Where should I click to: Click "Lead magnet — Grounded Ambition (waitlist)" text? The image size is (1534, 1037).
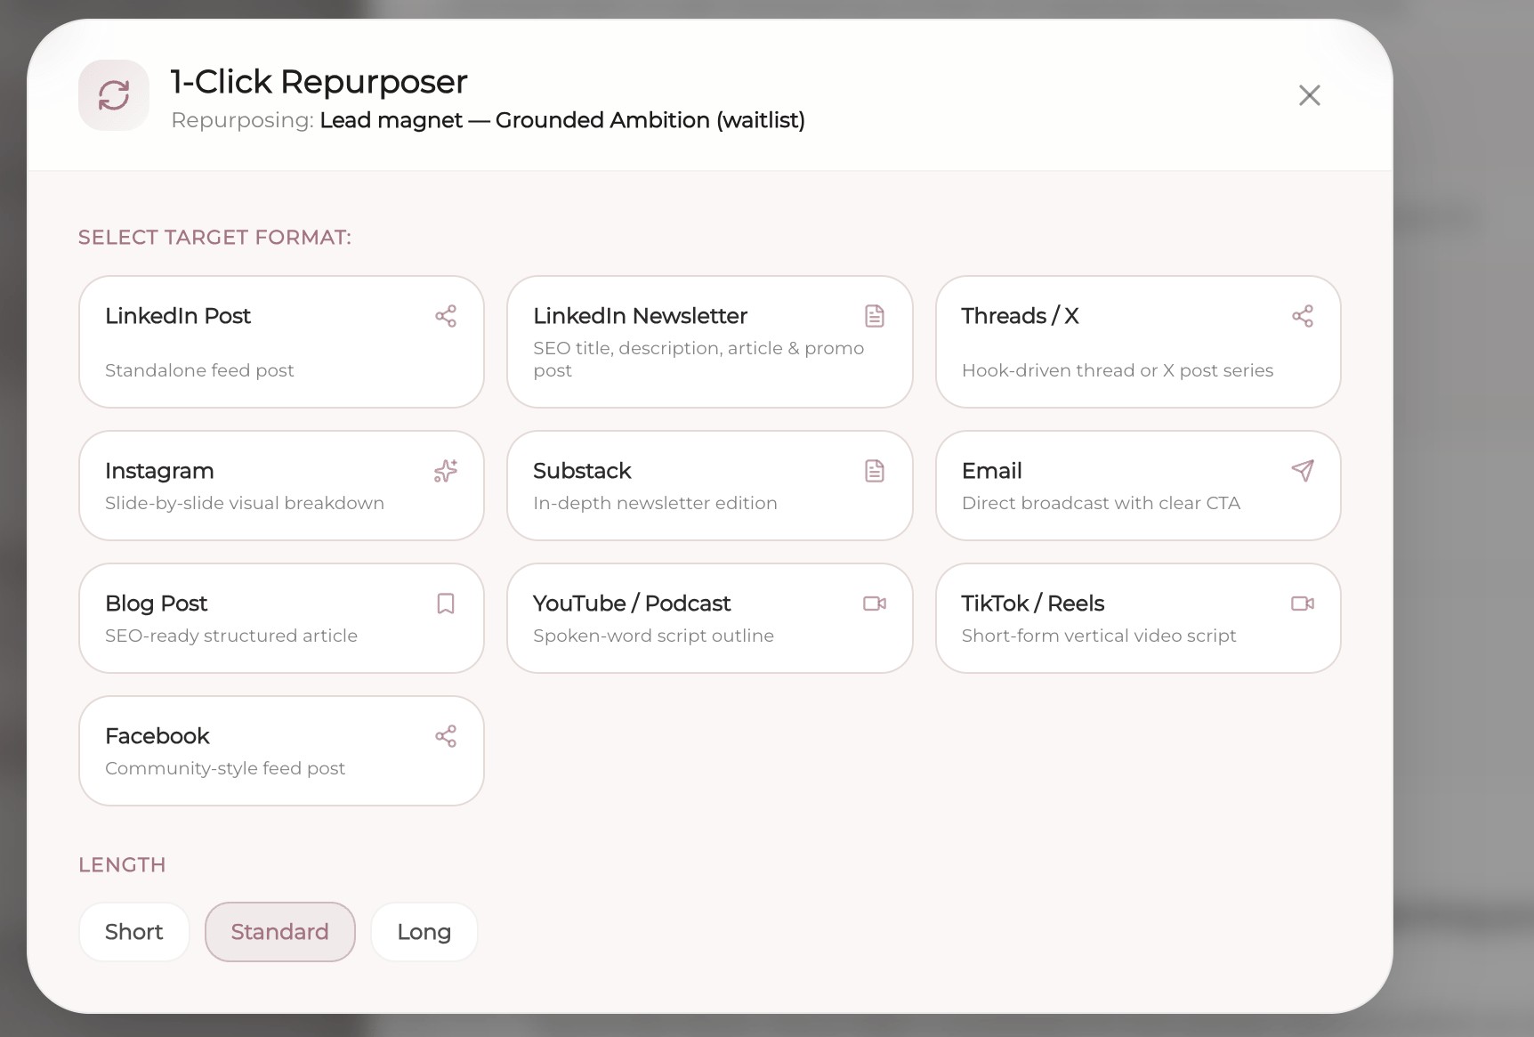tap(562, 120)
